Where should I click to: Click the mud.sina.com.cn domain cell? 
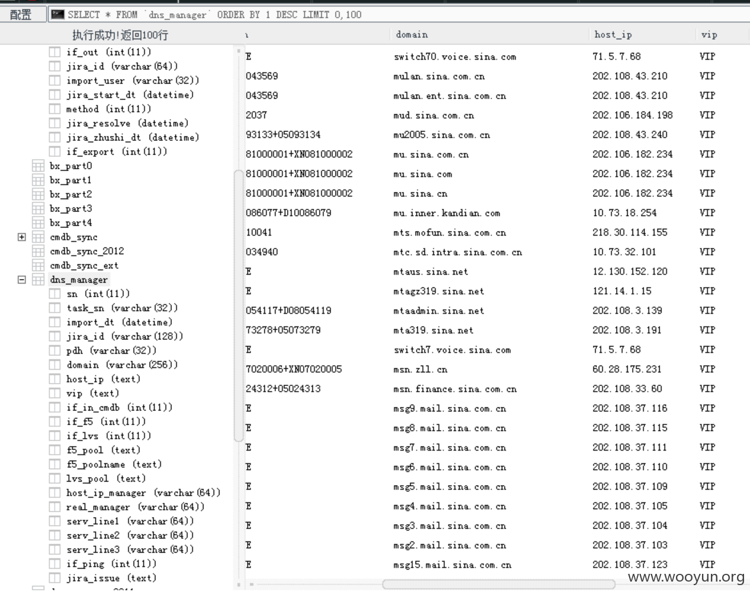click(x=433, y=115)
